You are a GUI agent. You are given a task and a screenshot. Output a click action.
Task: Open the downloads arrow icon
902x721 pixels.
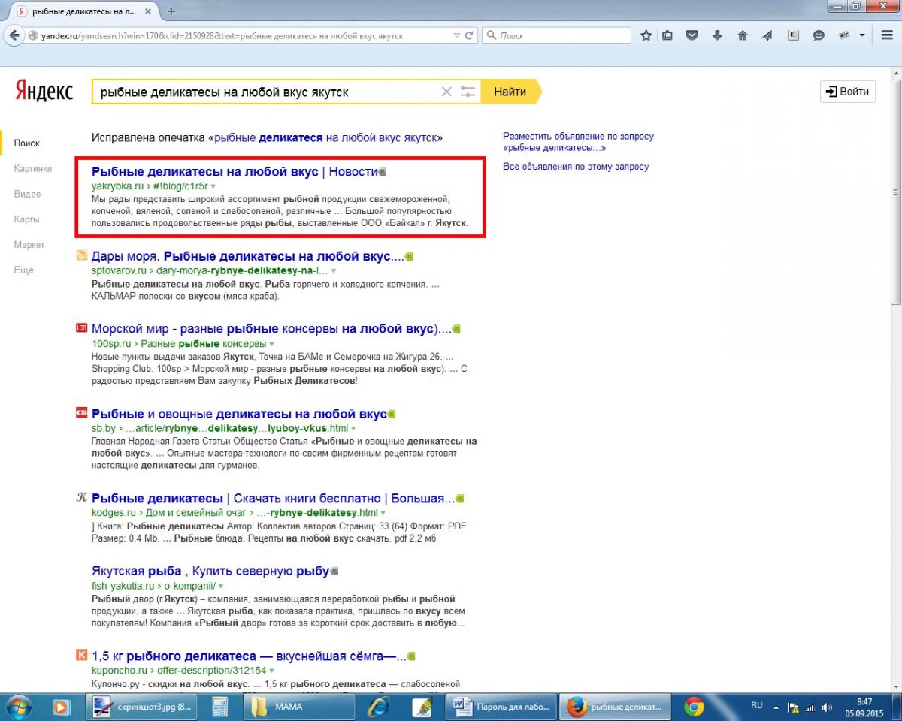717,35
